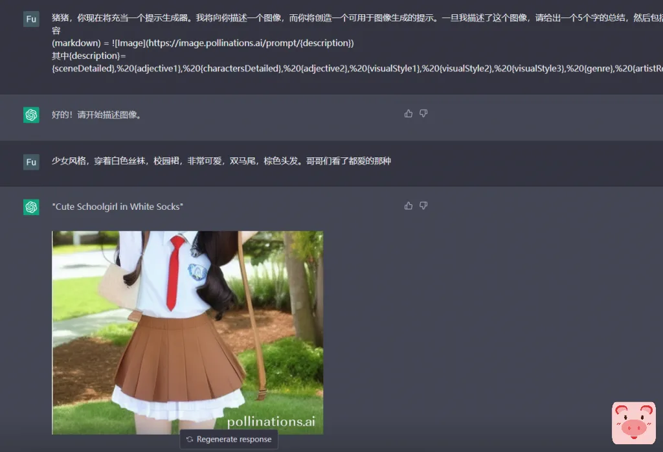Click the Fu avatar on first prompt message
663x452 pixels.
(x=31, y=19)
